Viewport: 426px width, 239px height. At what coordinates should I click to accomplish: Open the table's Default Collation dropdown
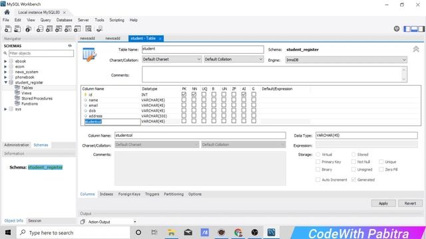[x=234, y=59]
